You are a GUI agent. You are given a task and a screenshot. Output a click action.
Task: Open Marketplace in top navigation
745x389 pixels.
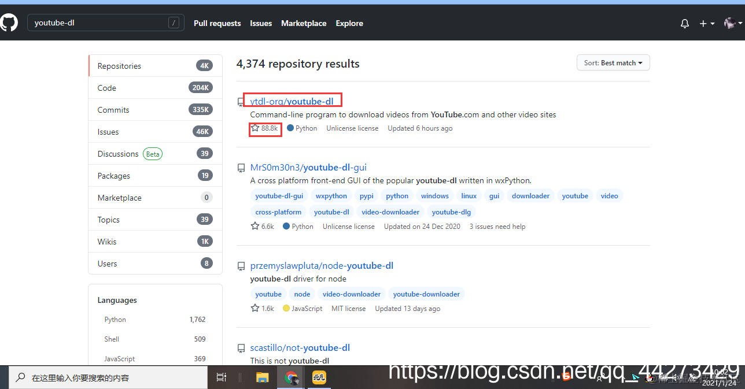coord(304,23)
